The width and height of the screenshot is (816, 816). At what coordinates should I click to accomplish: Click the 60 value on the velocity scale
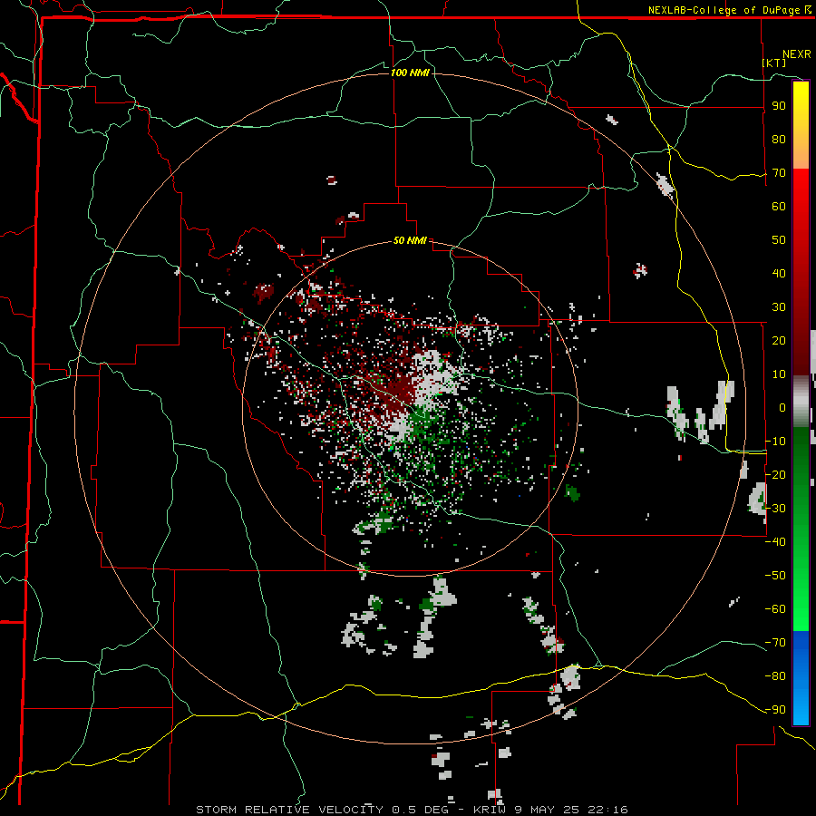(x=779, y=206)
